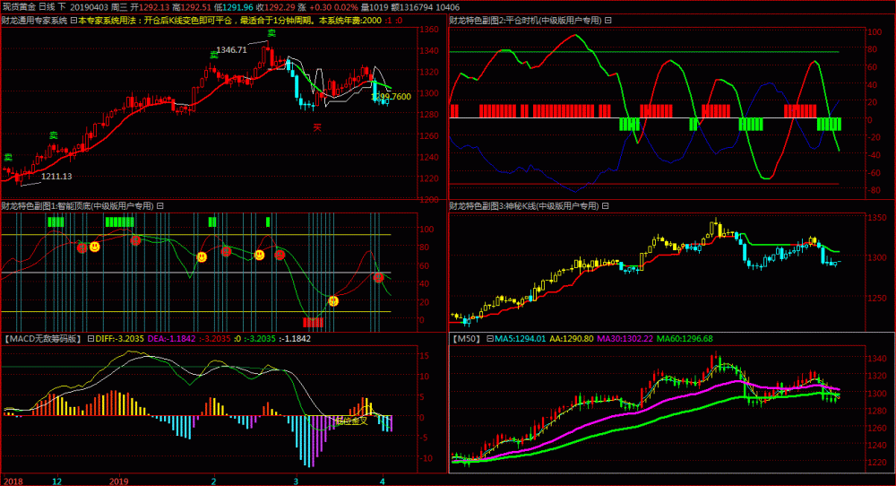The height and width of the screenshot is (486, 896).
Task: Click the MA60:1296.68 legend value
Action: (x=685, y=338)
